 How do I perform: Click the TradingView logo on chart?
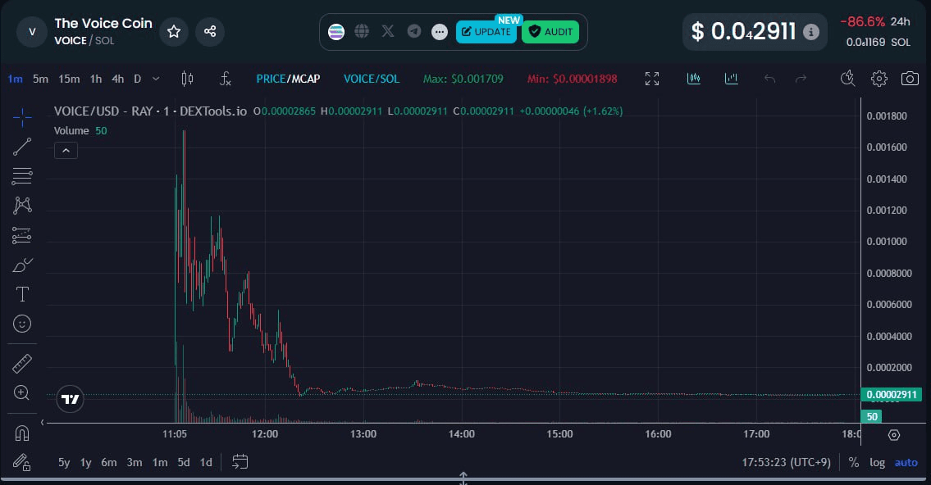point(70,399)
